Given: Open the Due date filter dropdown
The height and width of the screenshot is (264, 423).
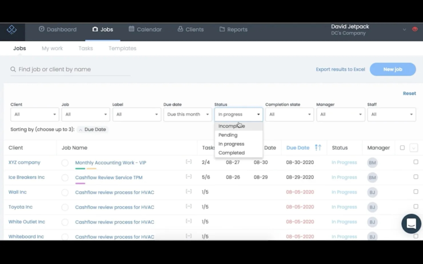Looking at the screenshot, I should (x=187, y=114).
